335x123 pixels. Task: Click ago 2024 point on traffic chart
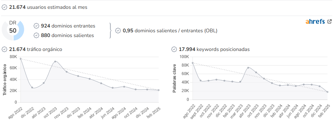[124, 87]
